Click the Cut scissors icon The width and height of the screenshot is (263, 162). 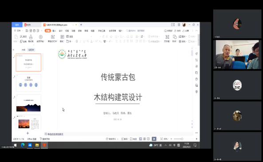21,36
